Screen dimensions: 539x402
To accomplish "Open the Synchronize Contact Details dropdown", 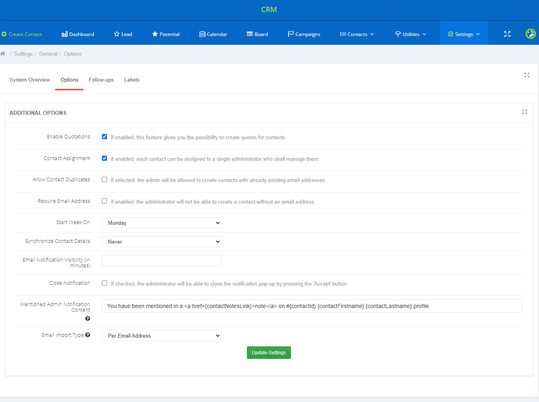I will pyautogui.click(x=162, y=242).
